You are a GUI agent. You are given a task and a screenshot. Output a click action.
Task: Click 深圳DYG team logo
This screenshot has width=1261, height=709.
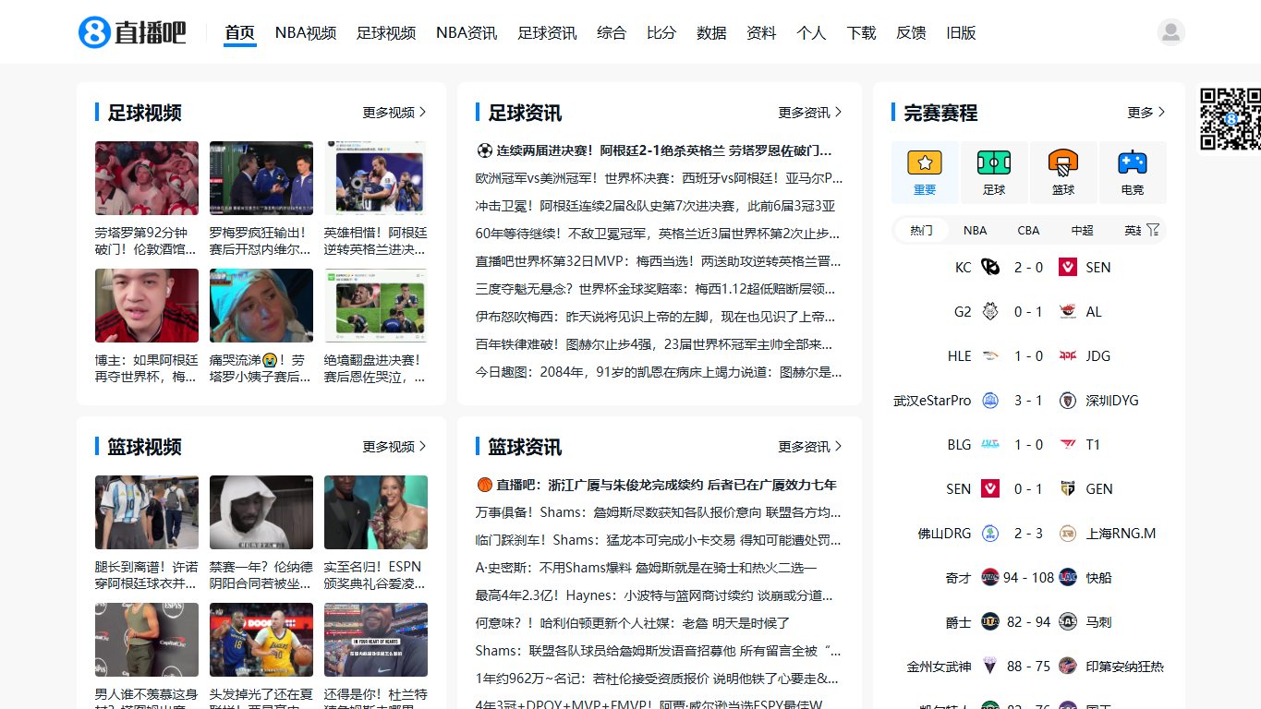click(1068, 400)
